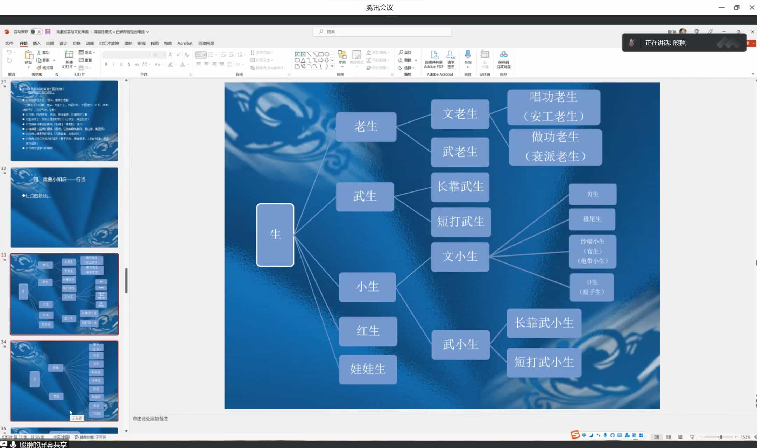Click the Create and Share Adobe PDF icon
The width and height of the screenshot is (757, 448).
point(434,55)
